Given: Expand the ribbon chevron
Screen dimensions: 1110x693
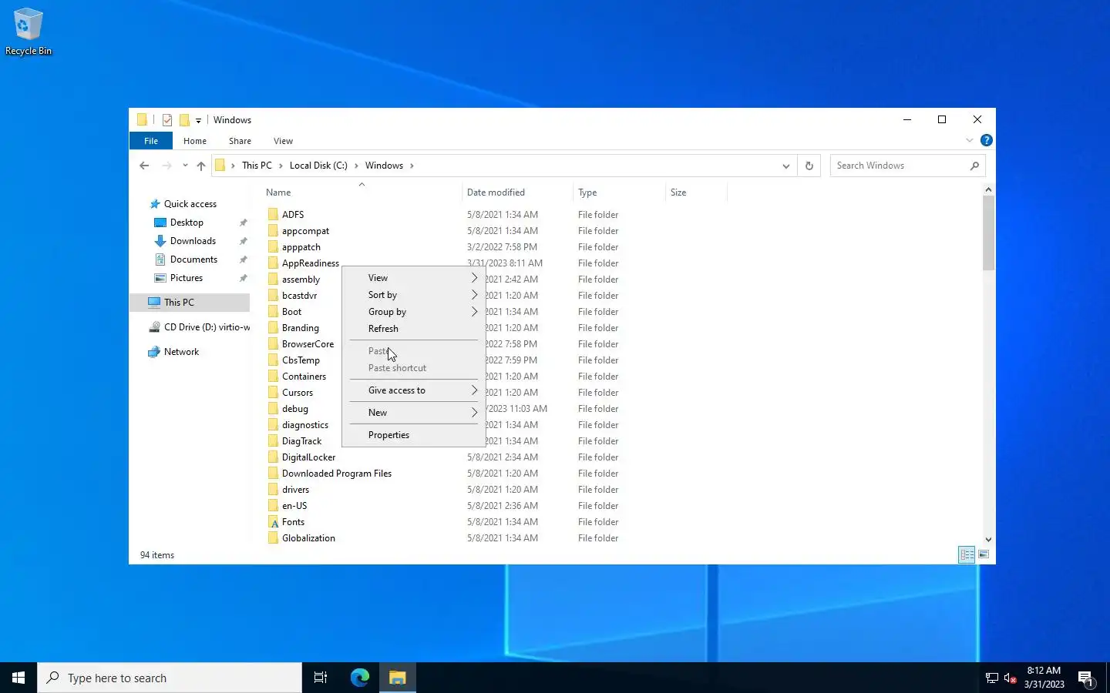Looking at the screenshot, I should pos(969,141).
